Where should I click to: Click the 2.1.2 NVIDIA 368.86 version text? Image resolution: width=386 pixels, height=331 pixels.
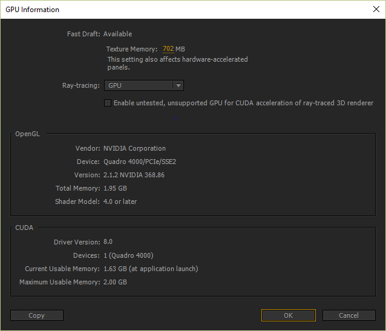point(134,175)
